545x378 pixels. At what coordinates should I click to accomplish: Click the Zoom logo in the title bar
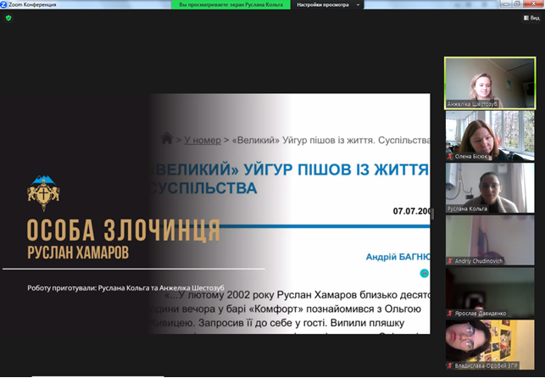tap(4, 4)
